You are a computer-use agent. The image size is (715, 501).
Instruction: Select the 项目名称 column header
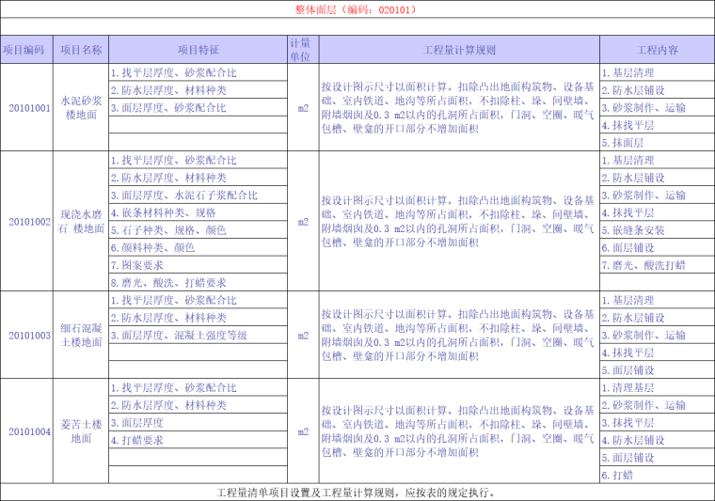[81, 50]
